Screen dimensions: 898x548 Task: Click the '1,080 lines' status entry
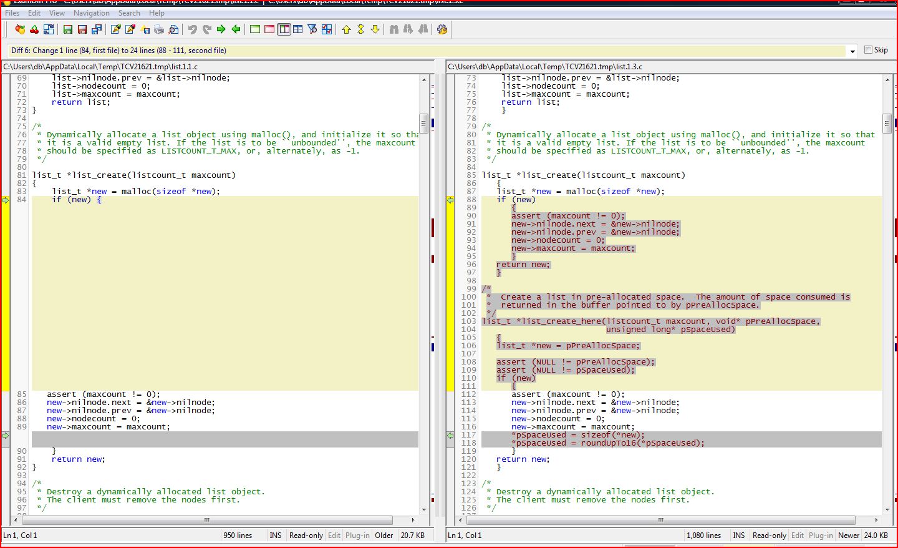[x=703, y=536]
